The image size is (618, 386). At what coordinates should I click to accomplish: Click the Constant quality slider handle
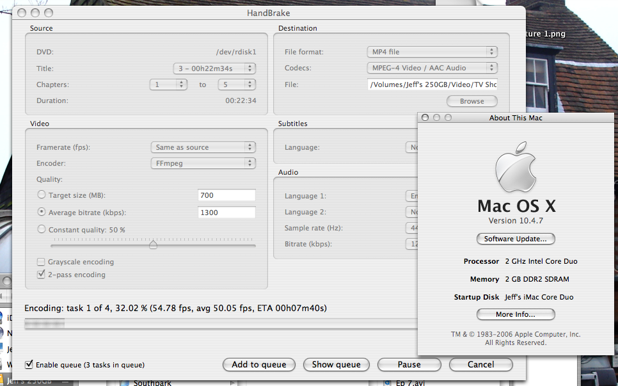pos(154,245)
